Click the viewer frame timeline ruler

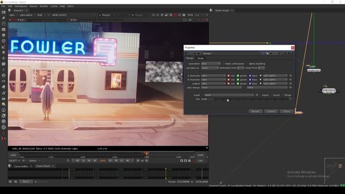pyautogui.click(x=107, y=155)
